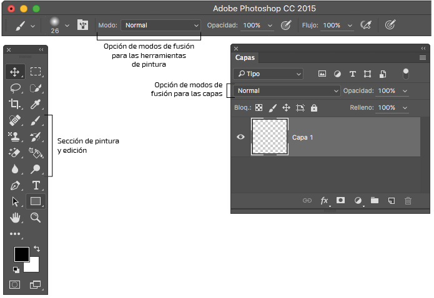Select the Brush tool in the toolbox
Viewport: 434px width, 298px height.
click(36, 120)
